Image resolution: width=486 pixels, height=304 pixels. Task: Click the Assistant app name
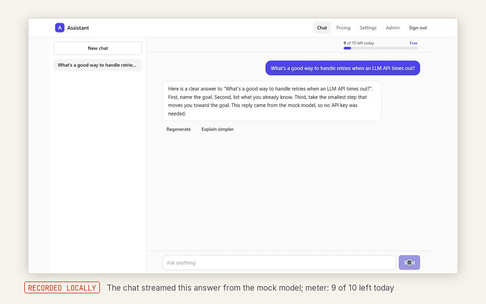[78, 28]
